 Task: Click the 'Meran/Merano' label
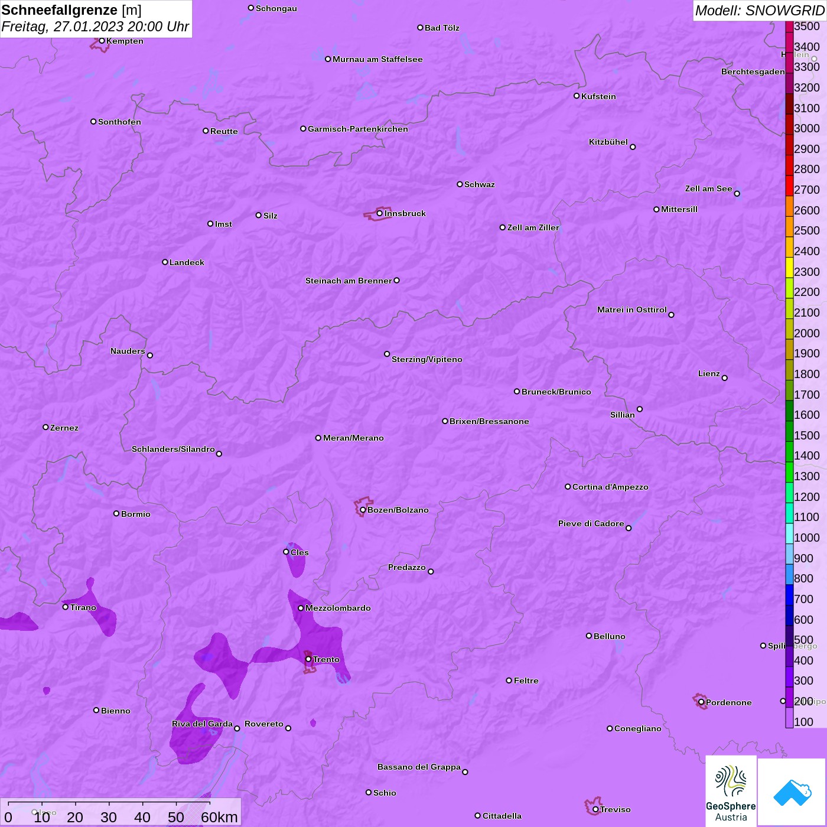click(353, 438)
